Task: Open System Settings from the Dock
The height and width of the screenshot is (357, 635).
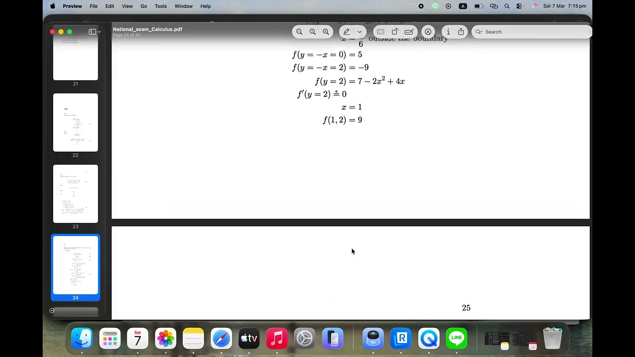Action: click(305, 339)
